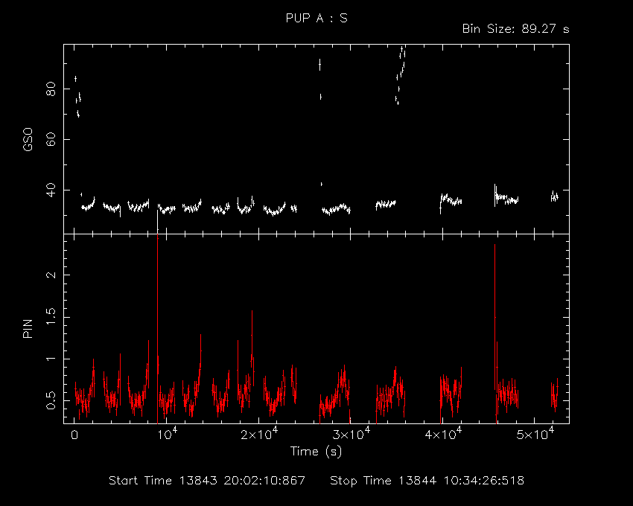Click the time axis label 3×10^4
633x506 pixels.
point(351,433)
